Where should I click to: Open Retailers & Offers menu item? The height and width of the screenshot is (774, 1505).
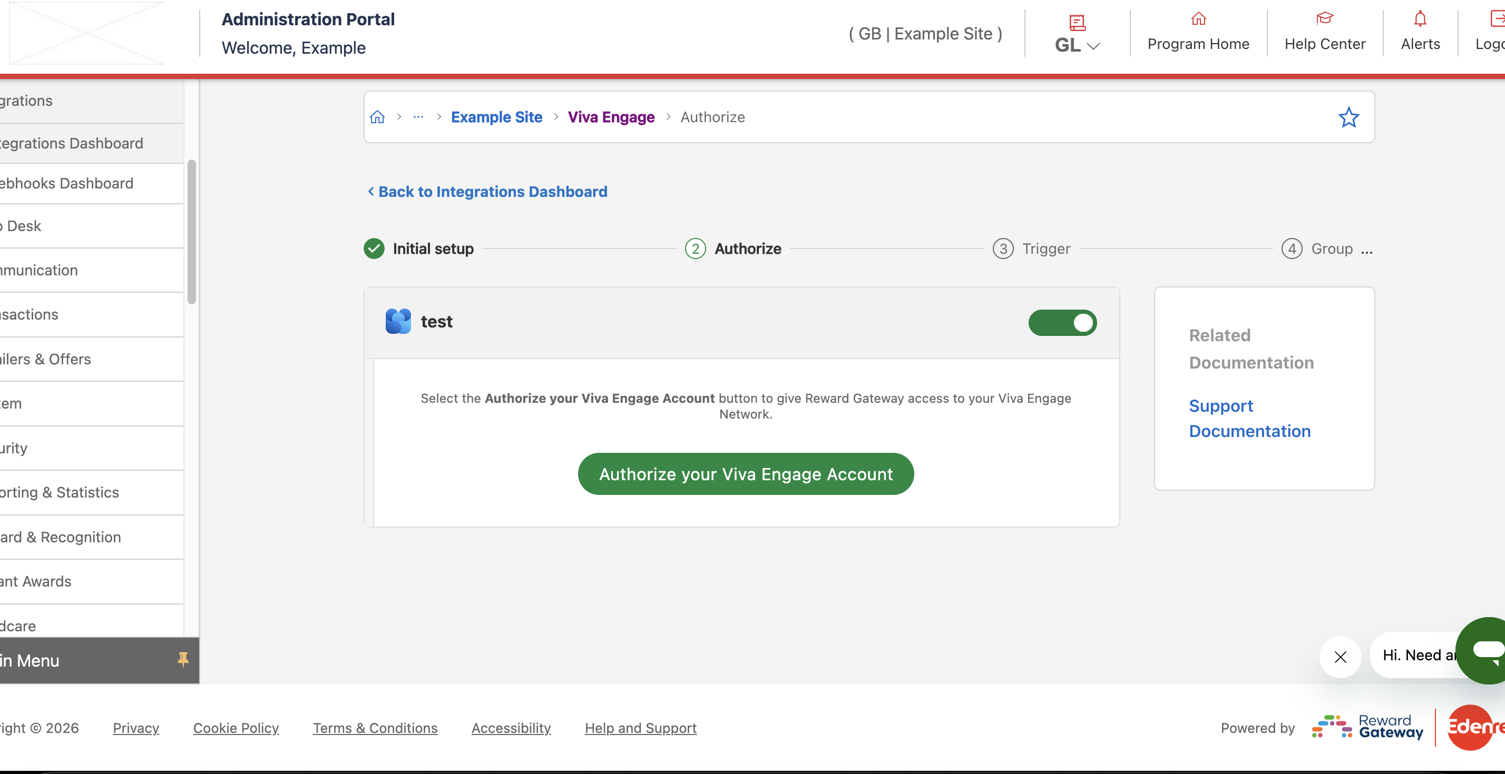92,359
